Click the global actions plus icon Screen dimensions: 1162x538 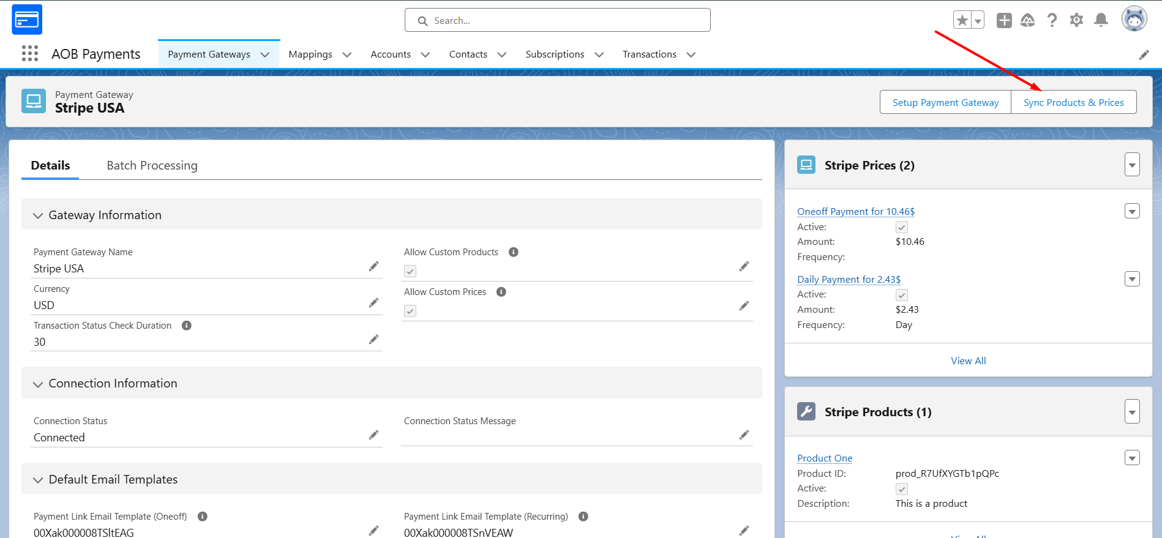(x=1004, y=20)
